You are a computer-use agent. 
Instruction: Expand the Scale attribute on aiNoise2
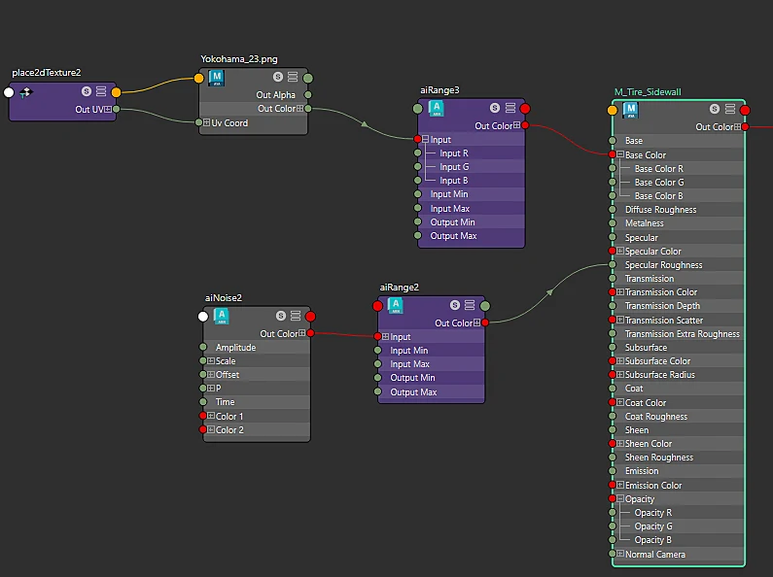pyautogui.click(x=210, y=361)
